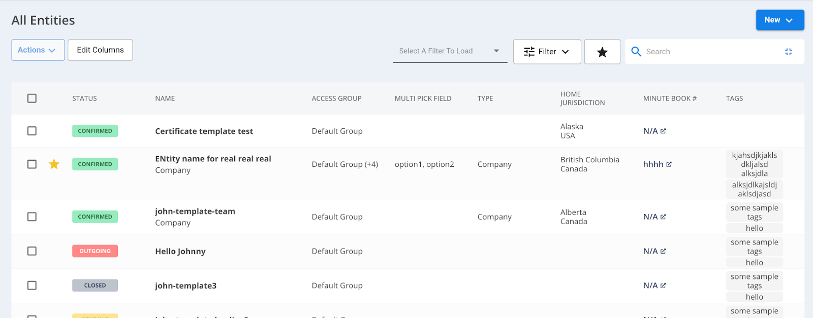Open minute book link icon for john-template3
The height and width of the screenshot is (318, 813).
[x=663, y=286]
